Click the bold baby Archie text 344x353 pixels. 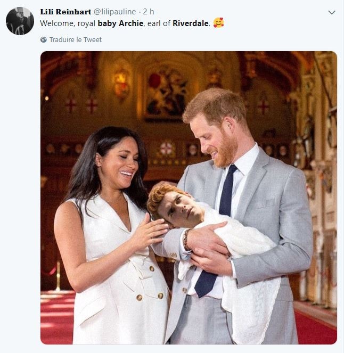point(120,23)
